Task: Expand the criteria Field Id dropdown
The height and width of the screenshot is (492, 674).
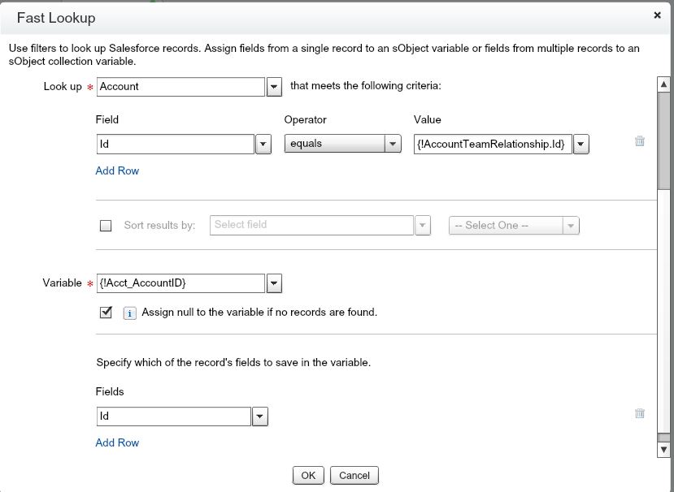Action: tap(263, 145)
